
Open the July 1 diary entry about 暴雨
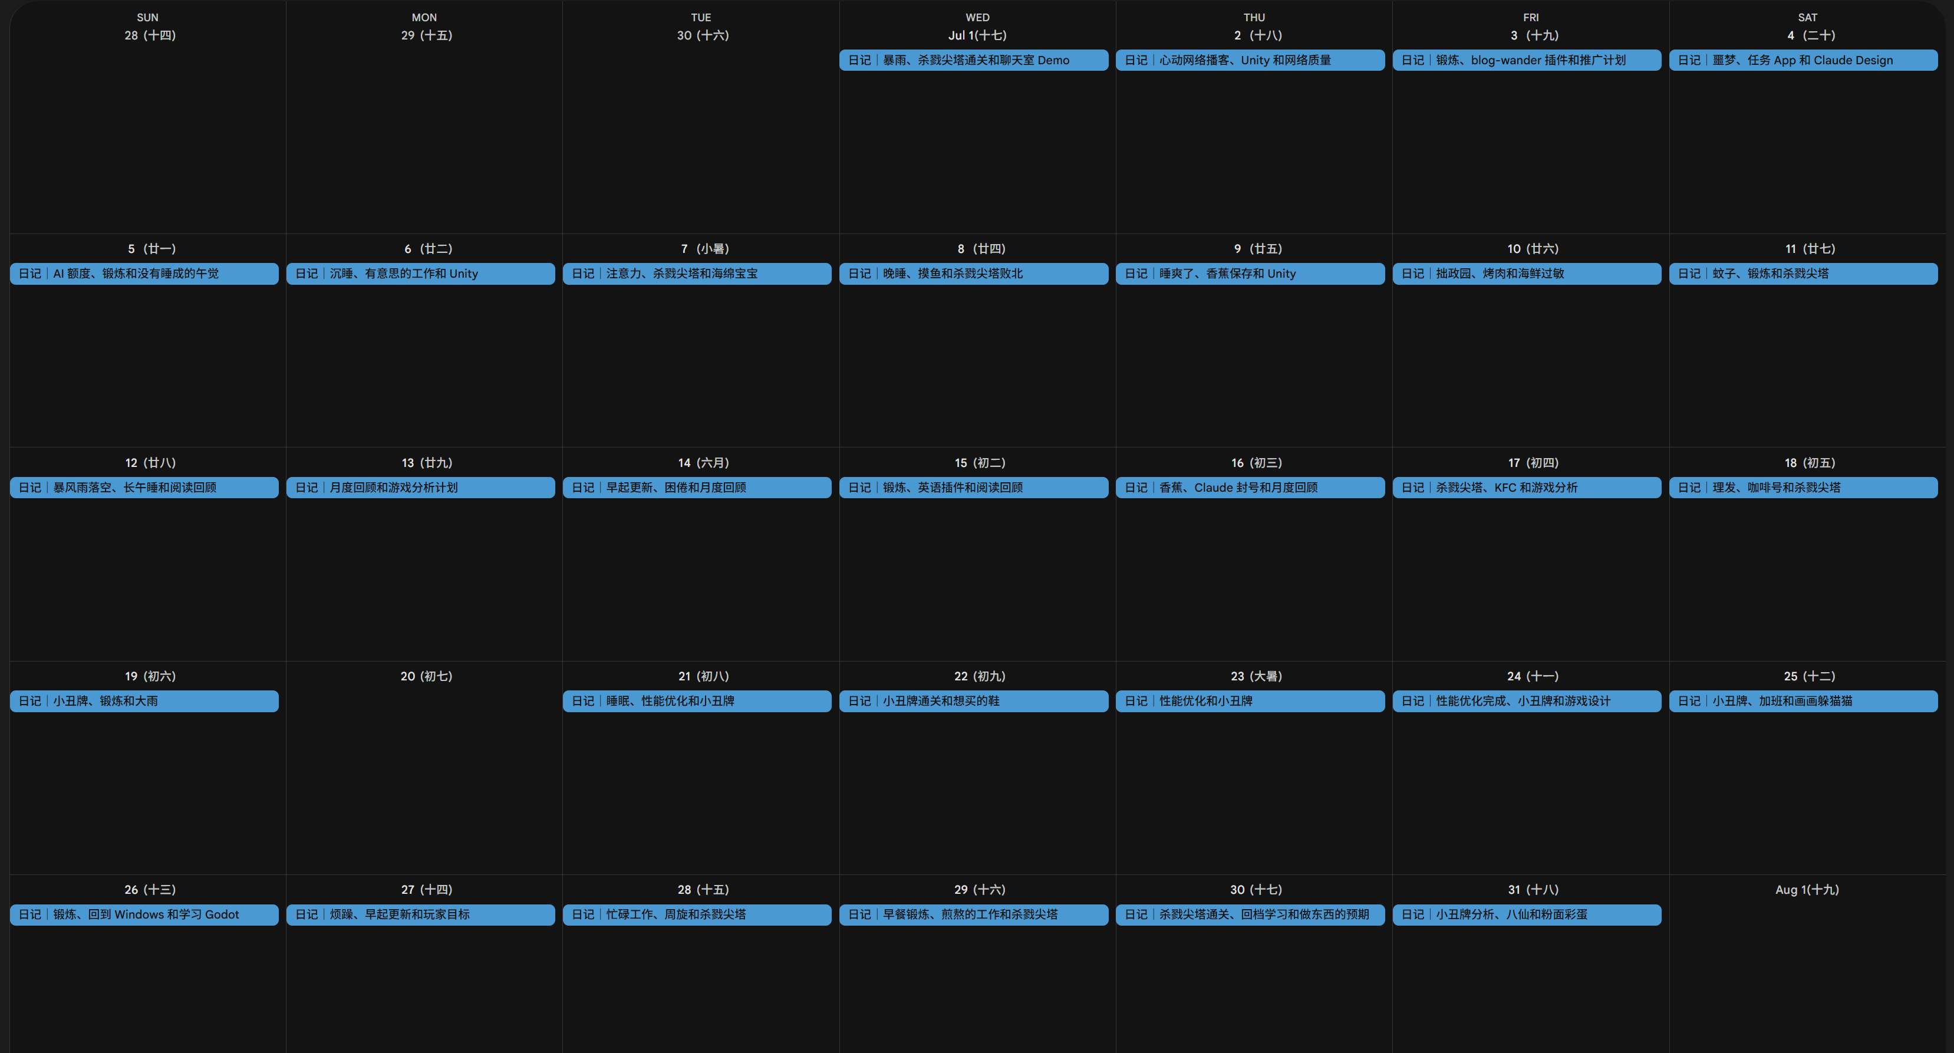tap(973, 60)
